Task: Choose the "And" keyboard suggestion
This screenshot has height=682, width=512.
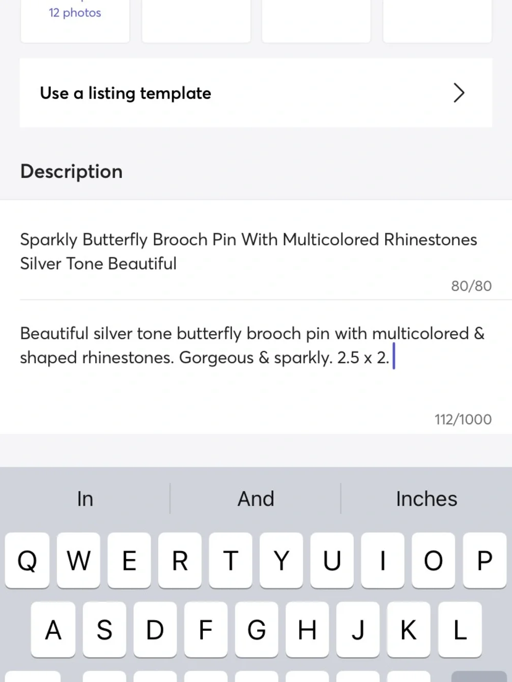Action: tap(255, 498)
